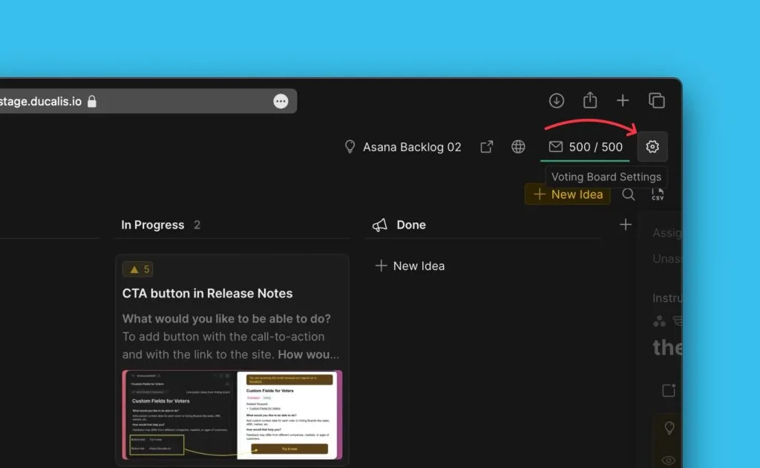Viewport: 760px width, 468px height.
Task: Toggle the eye visibility icon in side panel
Action: tap(669, 460)
